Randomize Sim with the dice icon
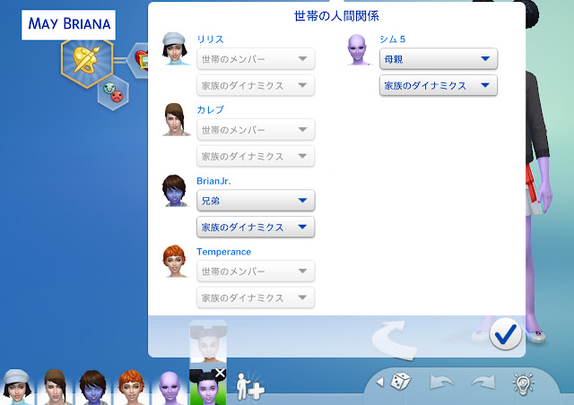The height and width of the screenshot is (405, 574). pyautogui.click(x=401, y=382)
